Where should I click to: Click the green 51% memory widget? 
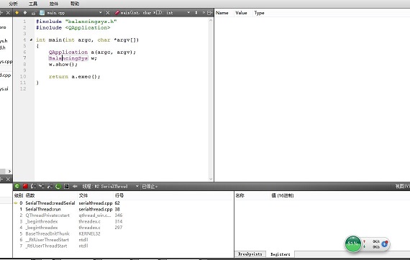coord(352,243)
